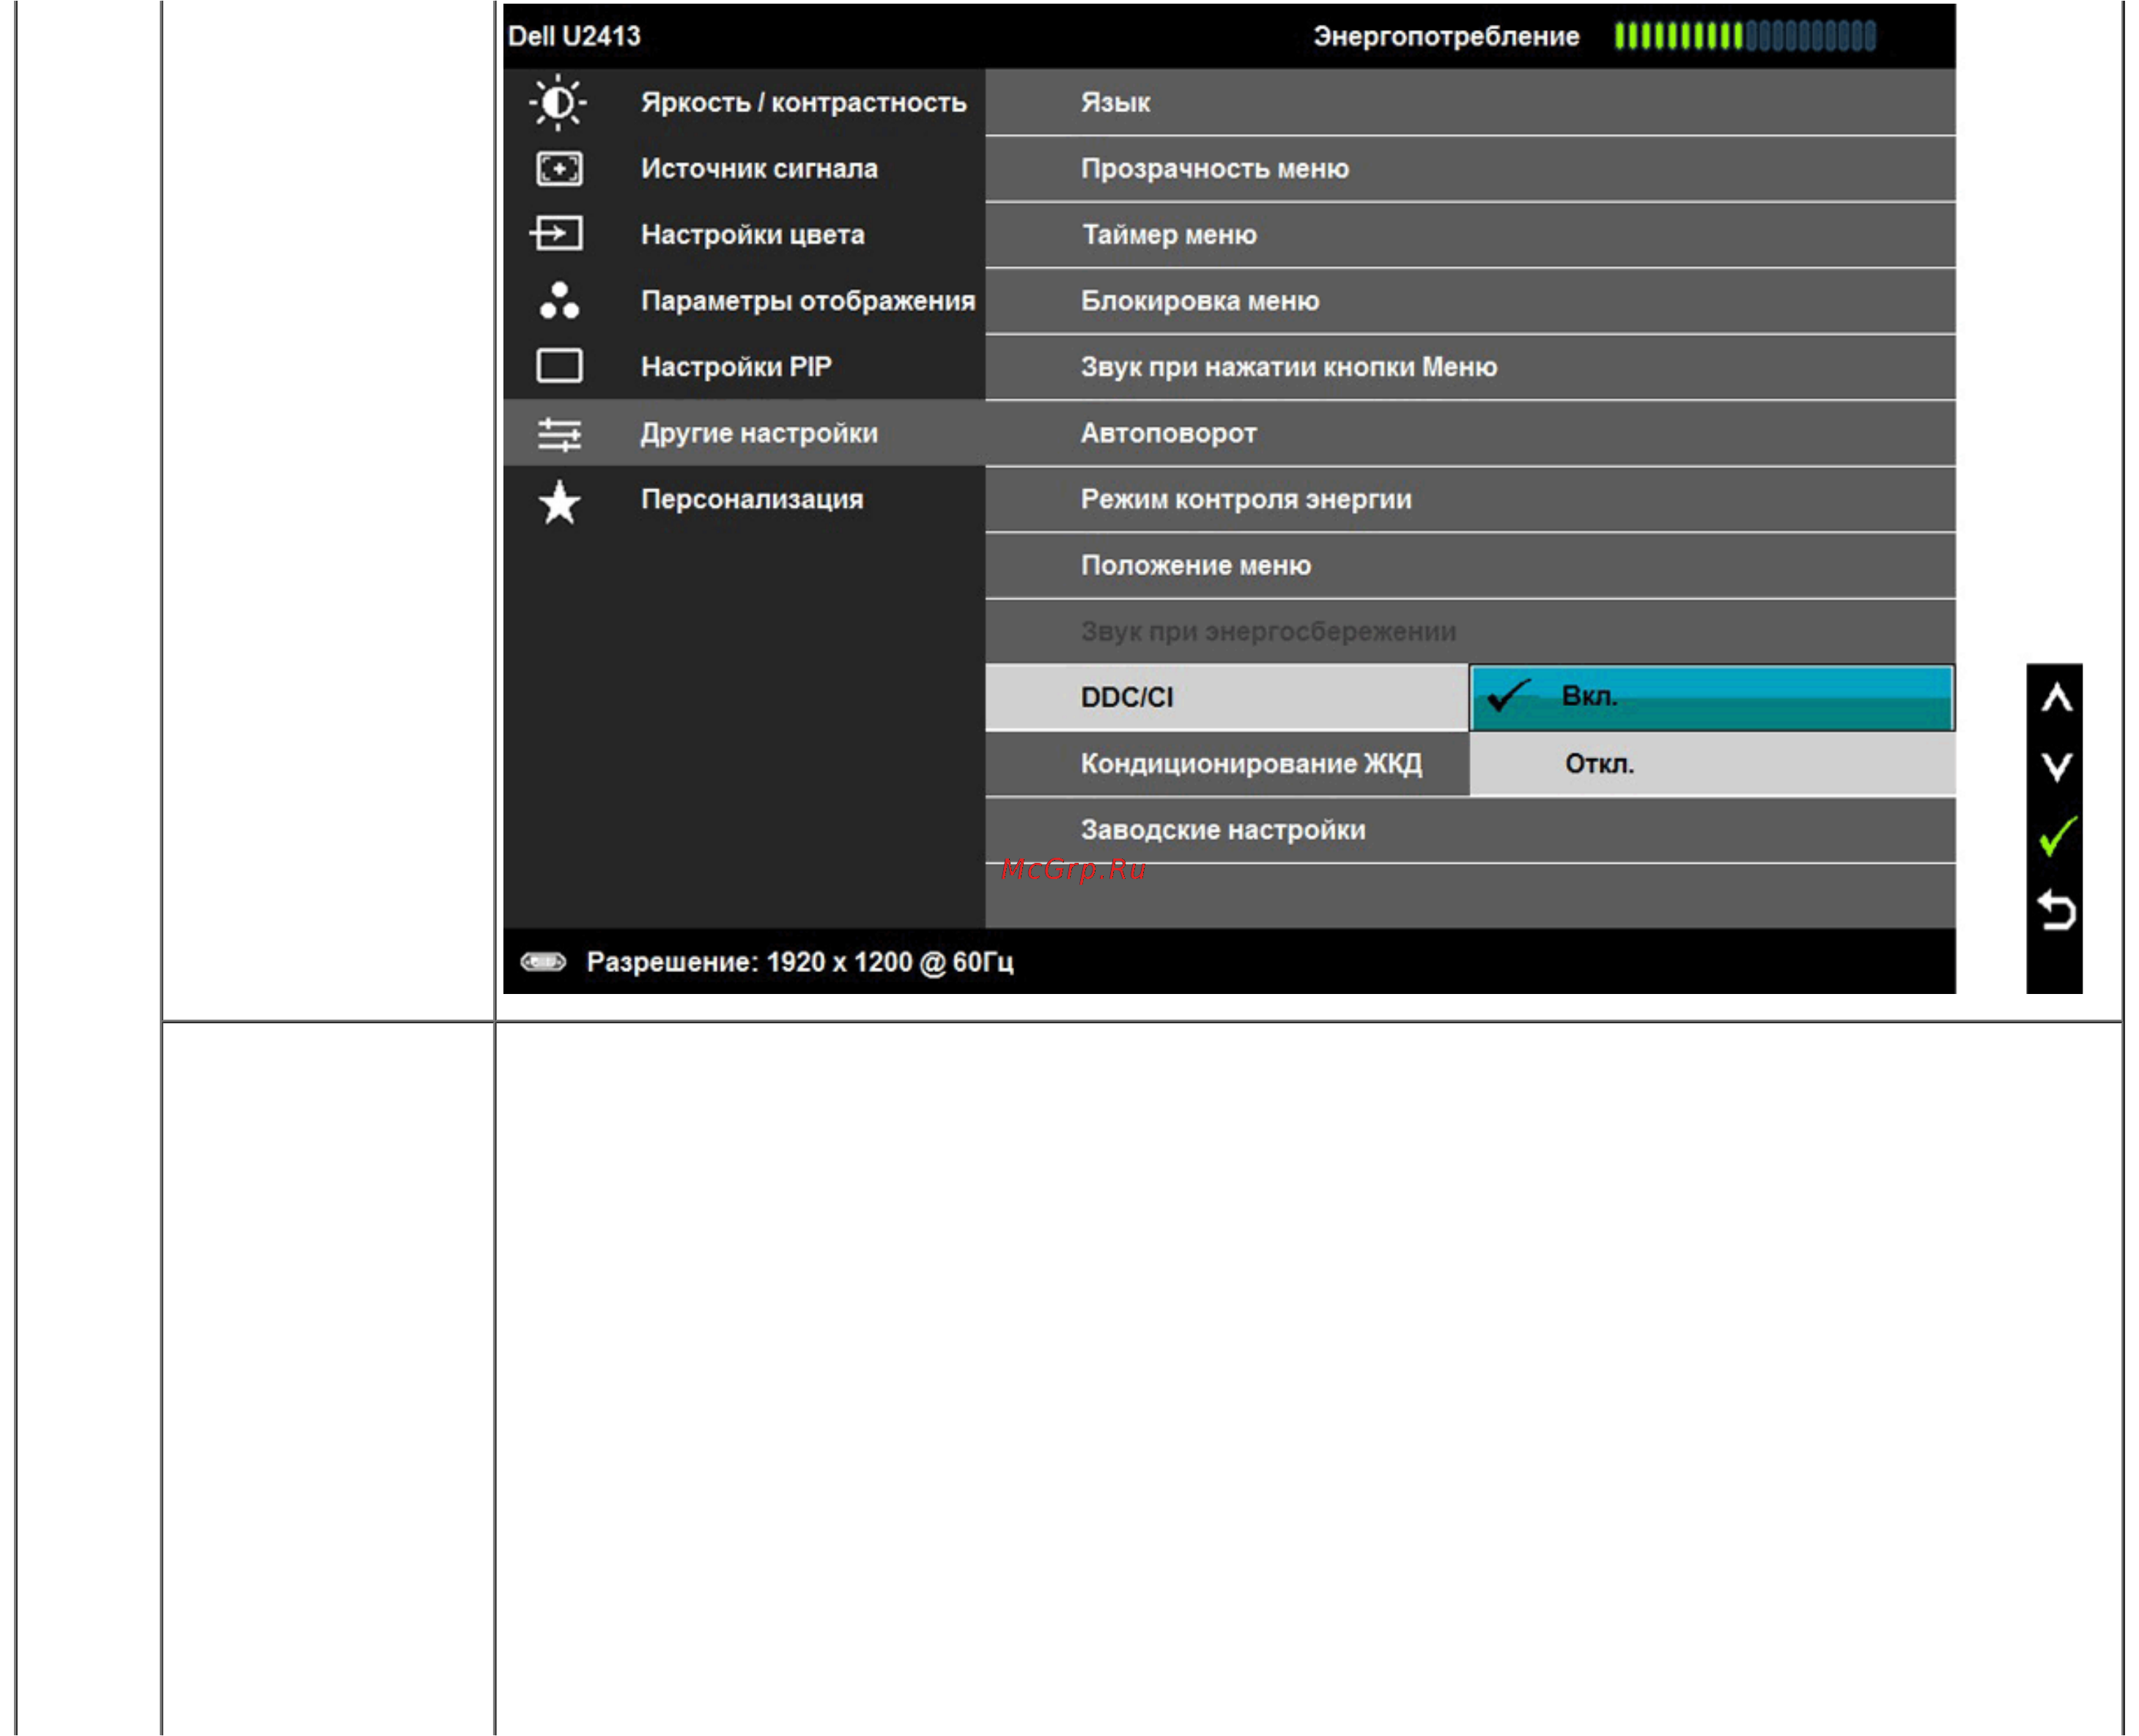The image size is (2139, 1736).
Task: Choose Вкл. for DDC/CI
Action: pyautogui.click(x=1711, y=697)
